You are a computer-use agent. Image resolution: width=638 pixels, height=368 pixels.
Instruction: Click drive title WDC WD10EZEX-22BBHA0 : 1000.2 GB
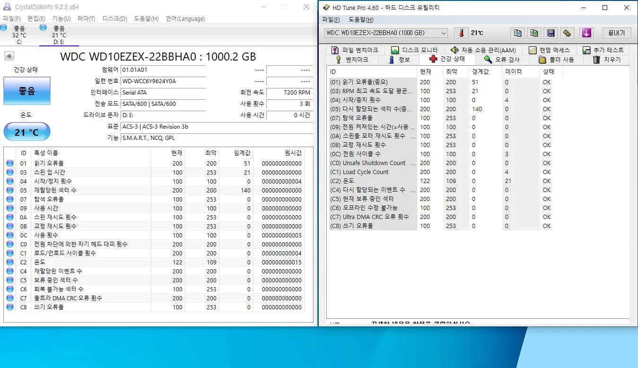pyautogui.click(x=158, y=57)
